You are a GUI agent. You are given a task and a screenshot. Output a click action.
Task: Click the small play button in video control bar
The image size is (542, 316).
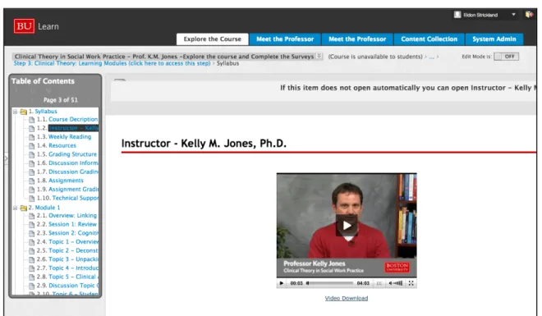pyautogui.click(x=282, y=283)
